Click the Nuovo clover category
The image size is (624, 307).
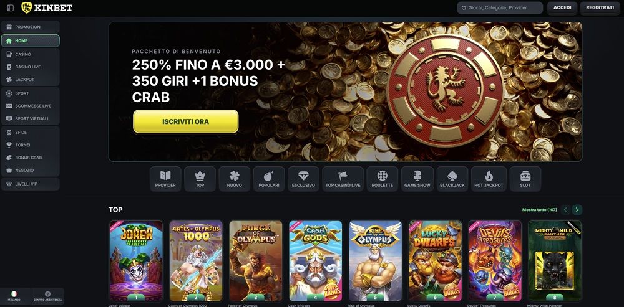(235, 179)
